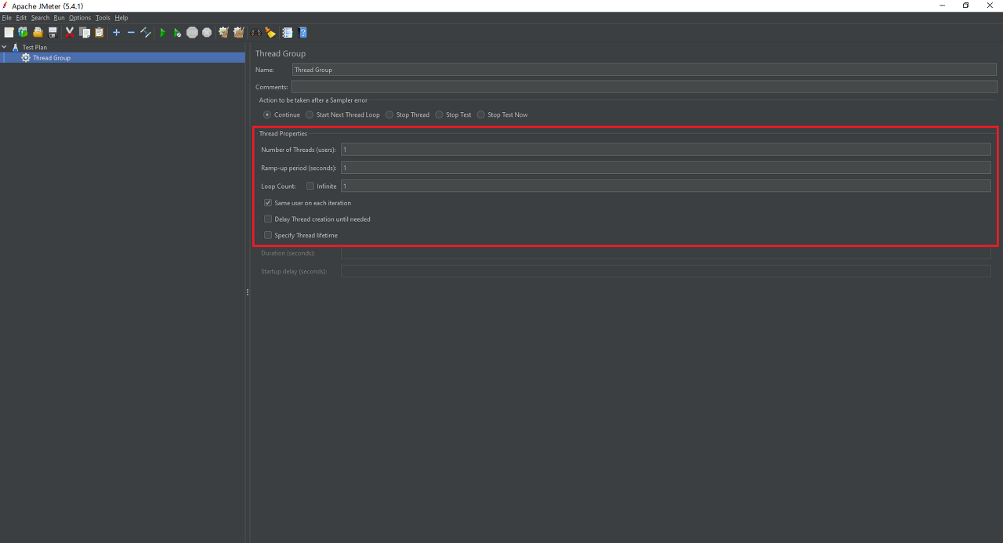The height and width of the screenshot is (543, 1003).
Task: Click the Ramp-up period field
Action: click(665, 168)
